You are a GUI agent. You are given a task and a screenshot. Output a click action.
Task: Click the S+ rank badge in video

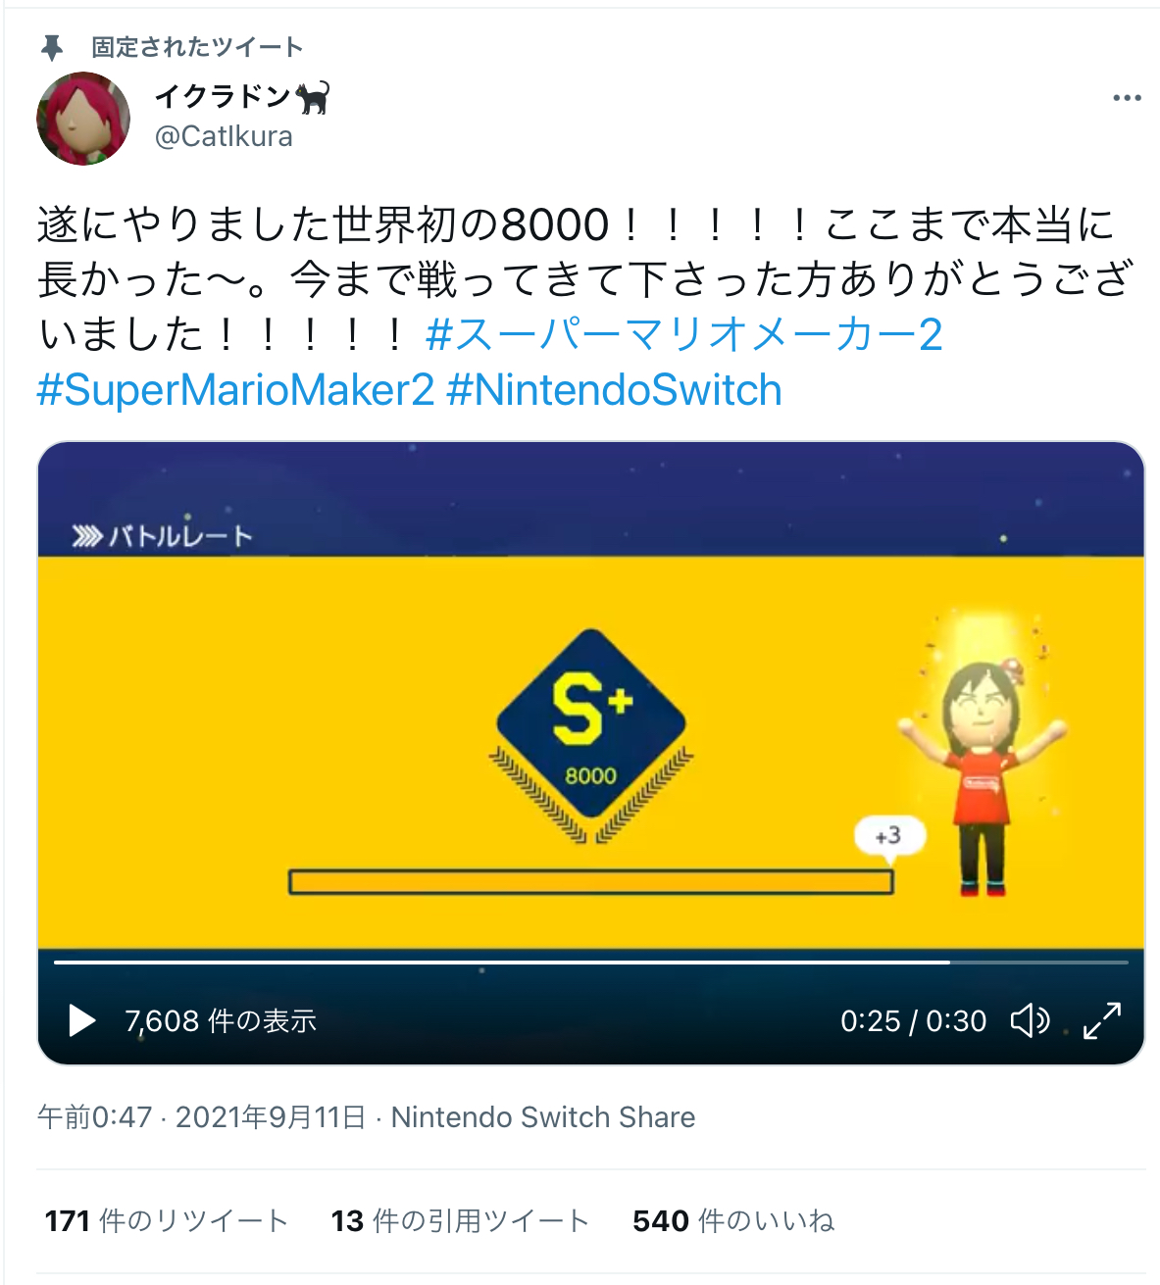(591, 735)
